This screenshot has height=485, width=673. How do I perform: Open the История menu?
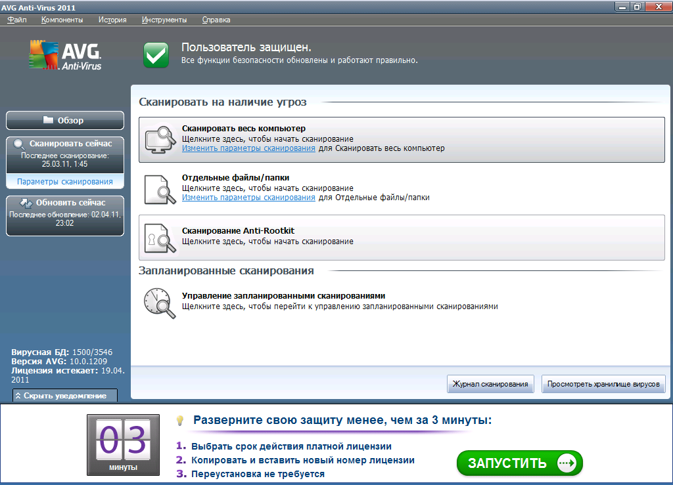pyautogui.click(x=112, y=20)
